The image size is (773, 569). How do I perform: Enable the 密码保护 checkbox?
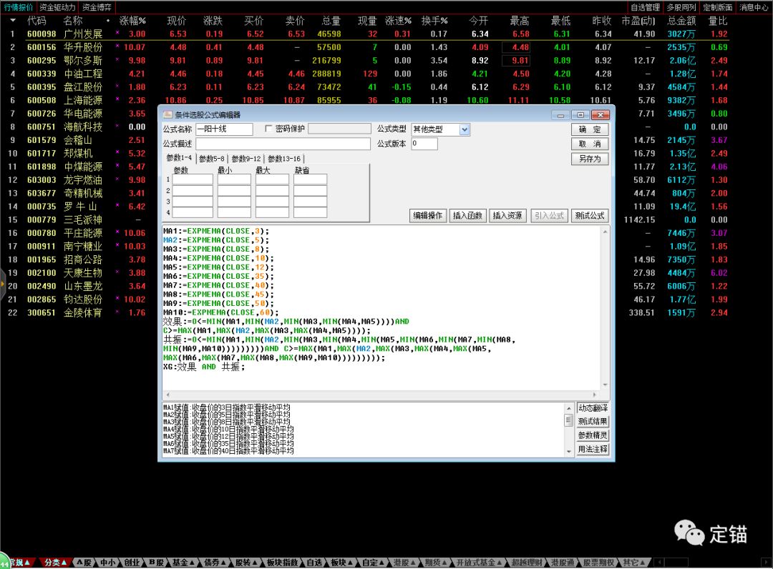(268, 129)
